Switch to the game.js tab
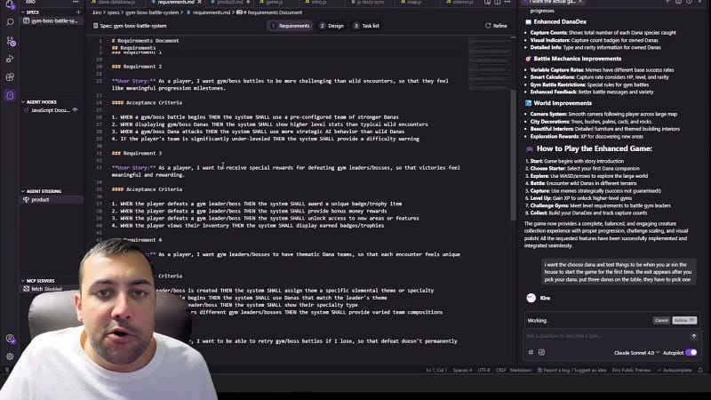Image resolution: width=711 pixels, height=400 pixels. pos(274,3)
